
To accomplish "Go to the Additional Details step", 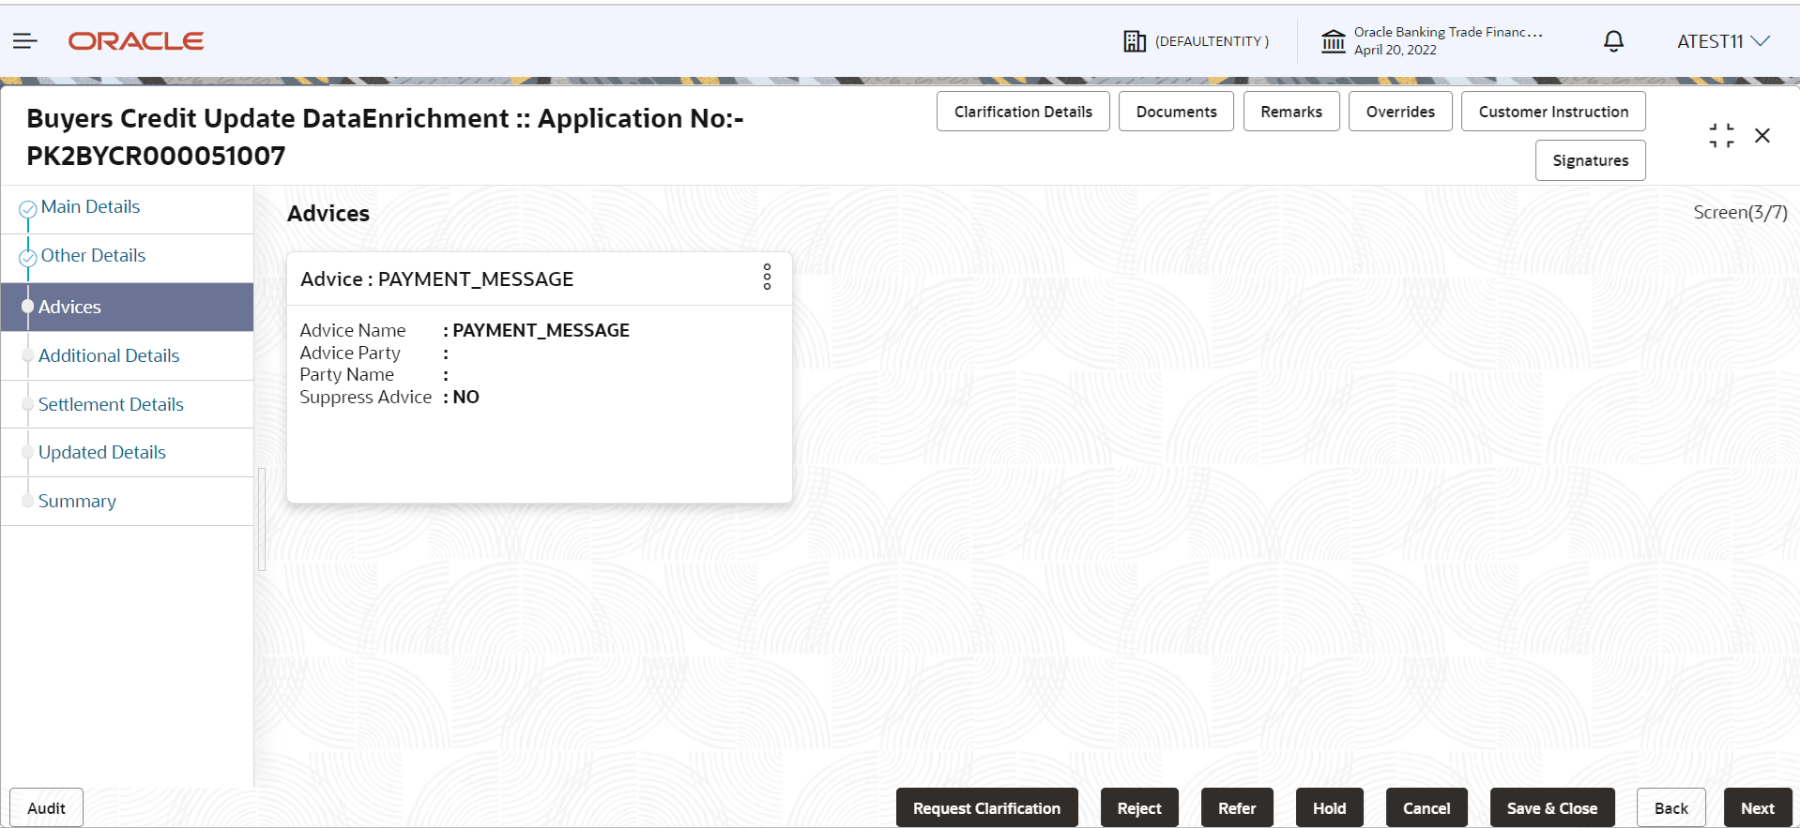I will 109,356.
